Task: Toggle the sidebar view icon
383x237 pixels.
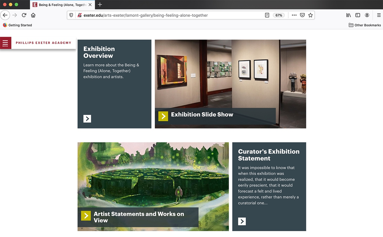Action: [357, 15]
